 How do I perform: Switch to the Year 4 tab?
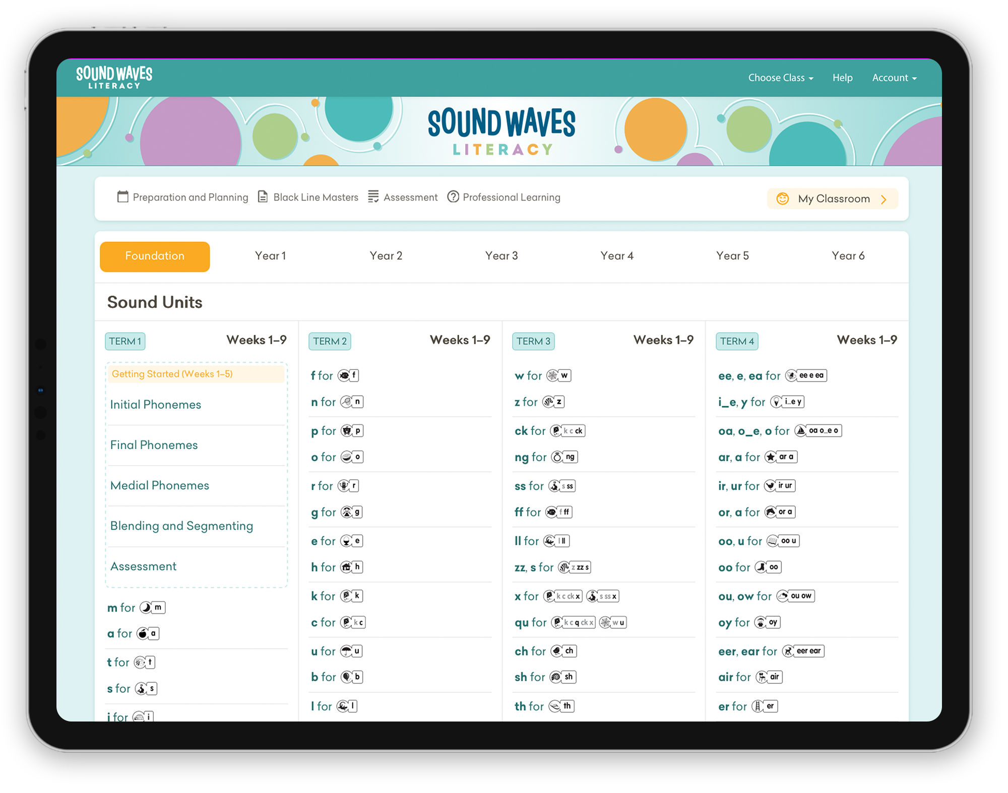617,256
